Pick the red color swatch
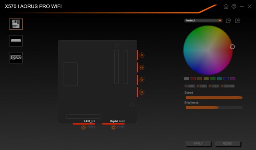Viewport: 256px width, 150px height. click(x=193, y=79)
